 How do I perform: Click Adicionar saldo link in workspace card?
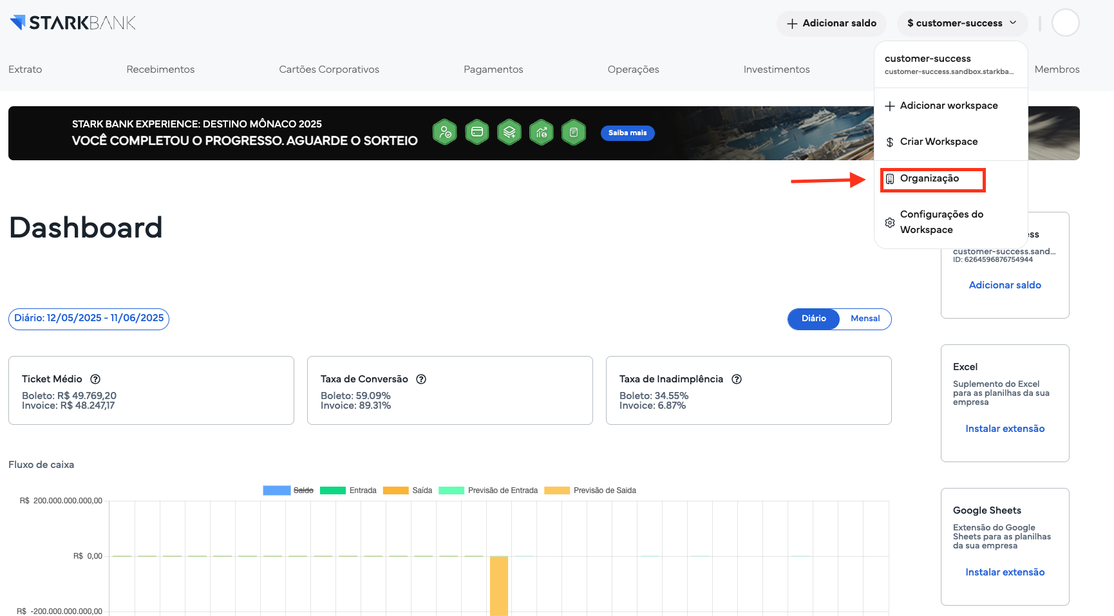1005,285
